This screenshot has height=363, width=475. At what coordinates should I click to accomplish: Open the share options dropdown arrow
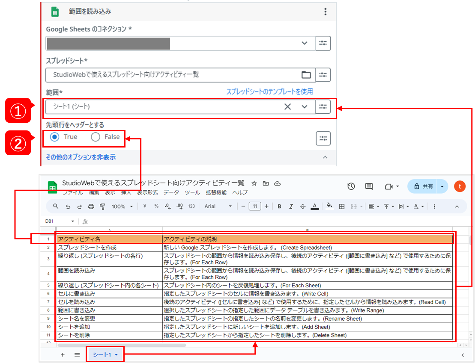[442, 186]
